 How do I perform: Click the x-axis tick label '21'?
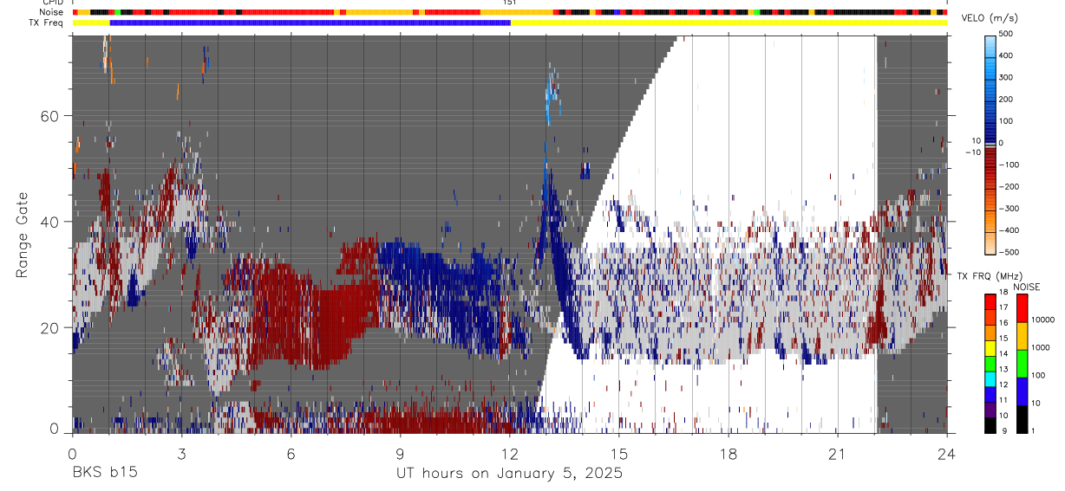[838, 454]
